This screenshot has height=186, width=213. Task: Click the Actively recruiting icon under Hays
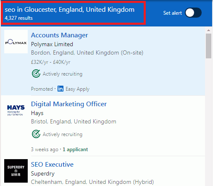pyautogui.click(x=36, y=134)
